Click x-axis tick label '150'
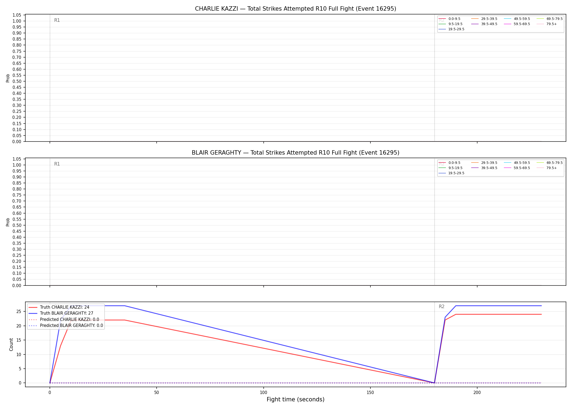The height and width of the screenshot is (409, 572). pos(370,393)
